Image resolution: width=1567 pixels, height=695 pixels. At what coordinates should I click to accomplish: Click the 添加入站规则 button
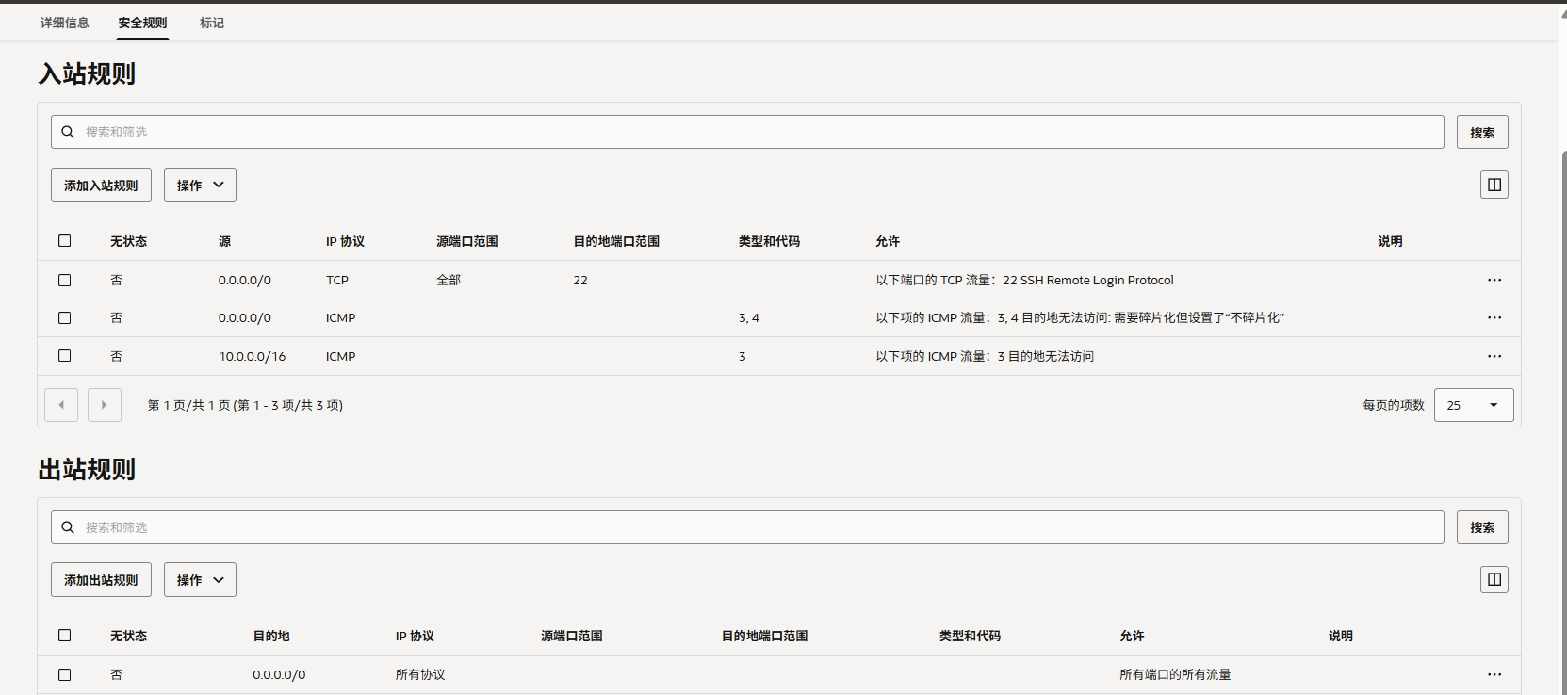[x=101, y=185]
